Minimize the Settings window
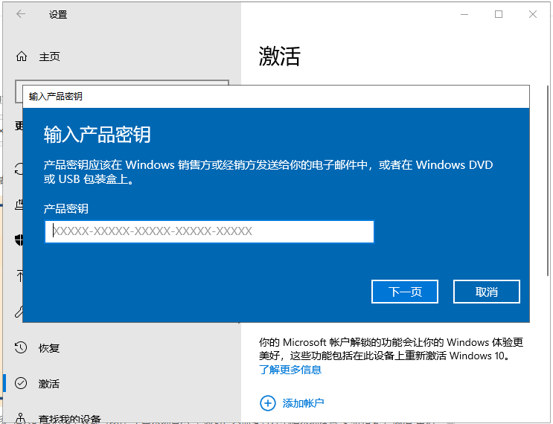 click(x=464, y=14)
